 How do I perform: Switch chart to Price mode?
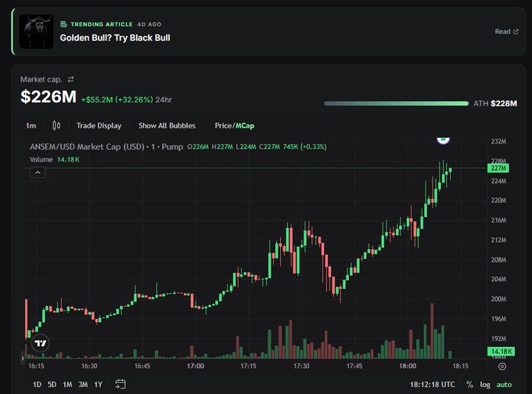223,125
